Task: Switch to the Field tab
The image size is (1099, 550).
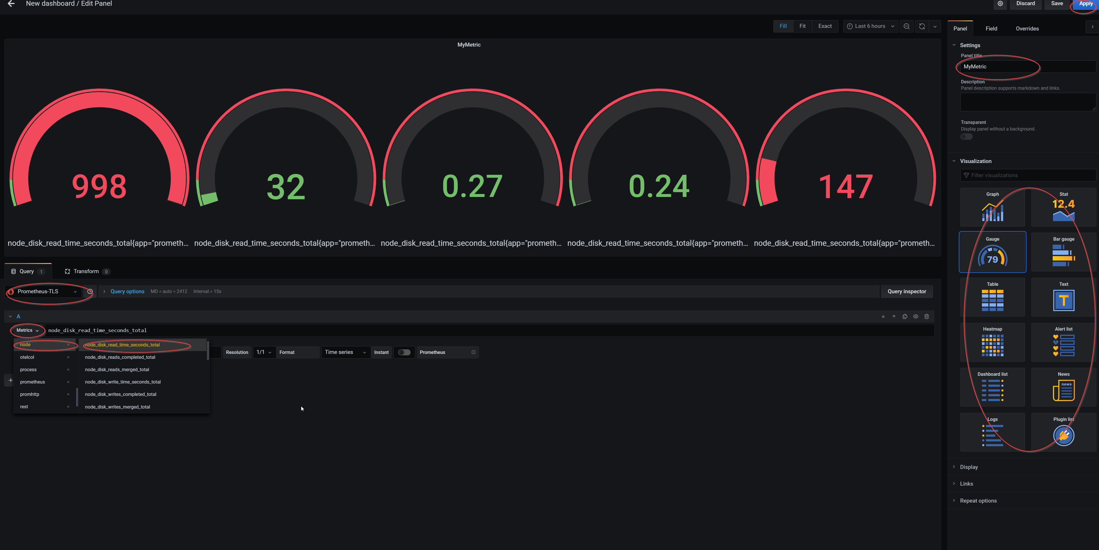Action: [991, 28]
